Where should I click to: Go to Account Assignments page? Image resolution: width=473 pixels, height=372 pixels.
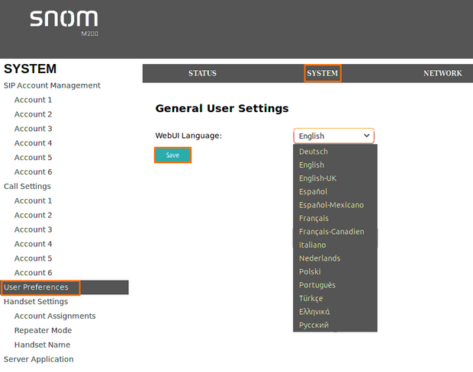coord(55,316)
